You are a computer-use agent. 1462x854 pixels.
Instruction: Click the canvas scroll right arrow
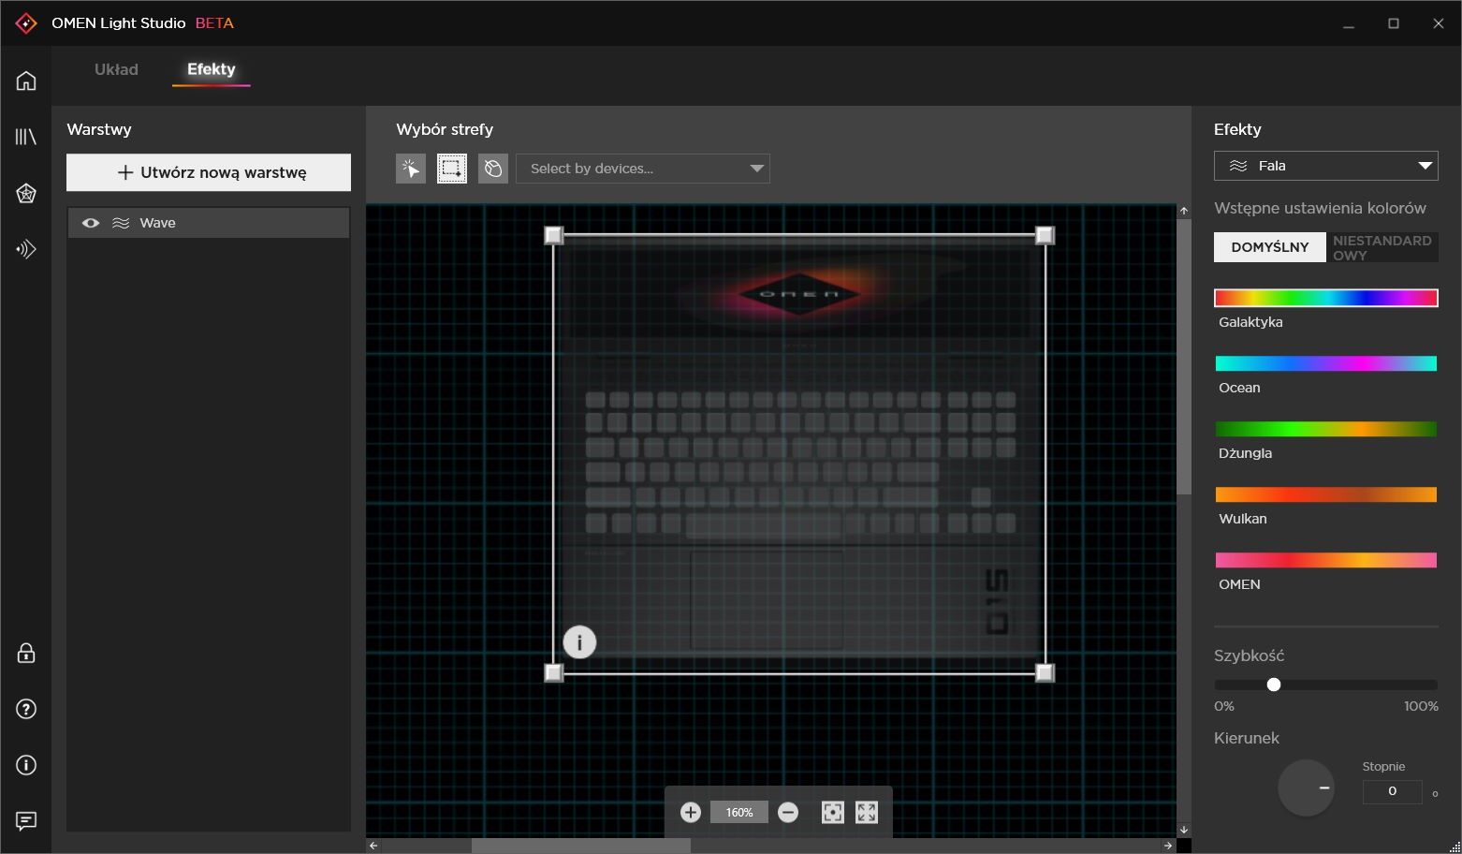tap(1168, 846)
